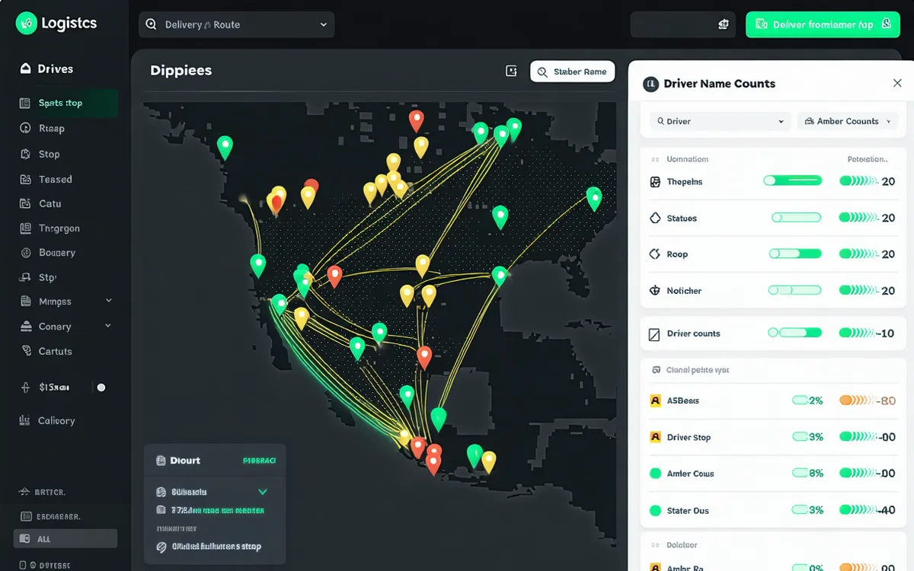Expand the Conary sidebar chevron
Viewport: 914px width, 571px height.
click(x=108, y=326)
